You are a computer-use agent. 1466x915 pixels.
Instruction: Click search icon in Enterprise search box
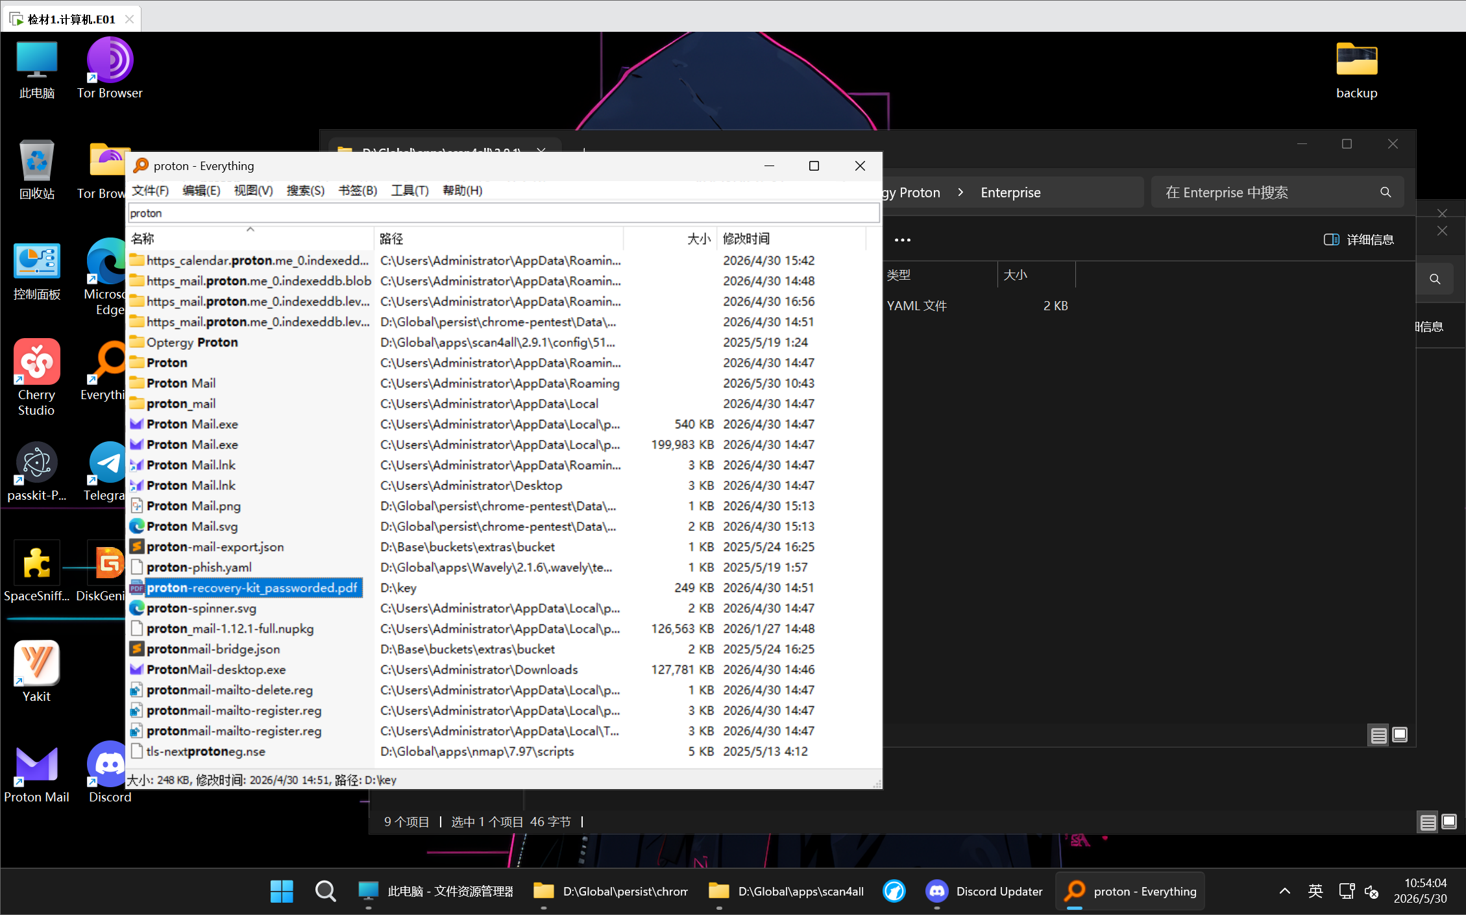1386,192
